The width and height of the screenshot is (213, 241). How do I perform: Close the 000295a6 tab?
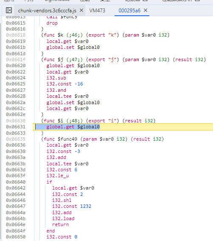coord(146,11)
